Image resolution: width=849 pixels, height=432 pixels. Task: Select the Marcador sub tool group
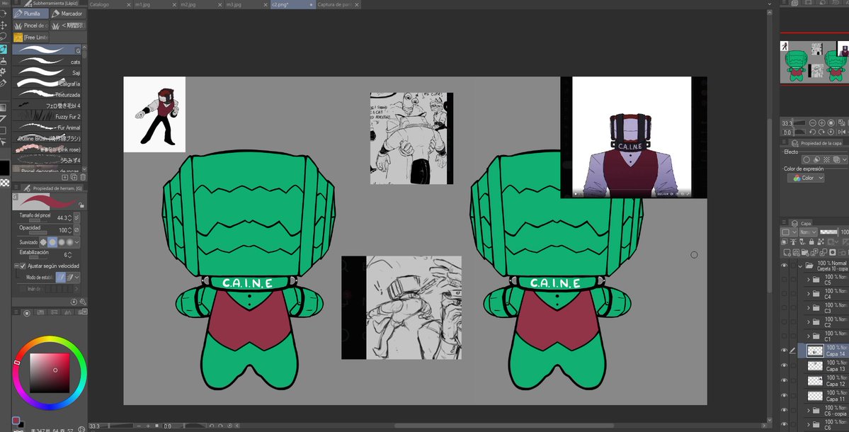pyautogui.click(x=67, y=13)
